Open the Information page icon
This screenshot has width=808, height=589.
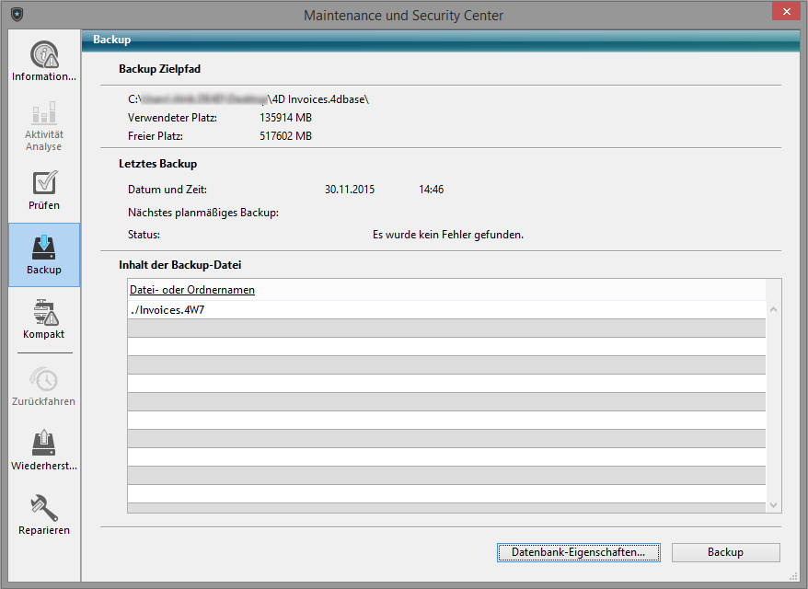coord(44,54)
